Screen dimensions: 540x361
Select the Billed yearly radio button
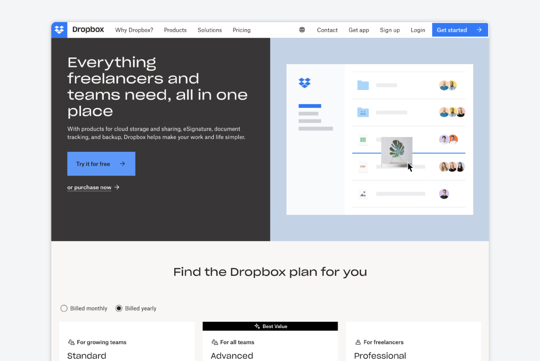coord(119,308)
